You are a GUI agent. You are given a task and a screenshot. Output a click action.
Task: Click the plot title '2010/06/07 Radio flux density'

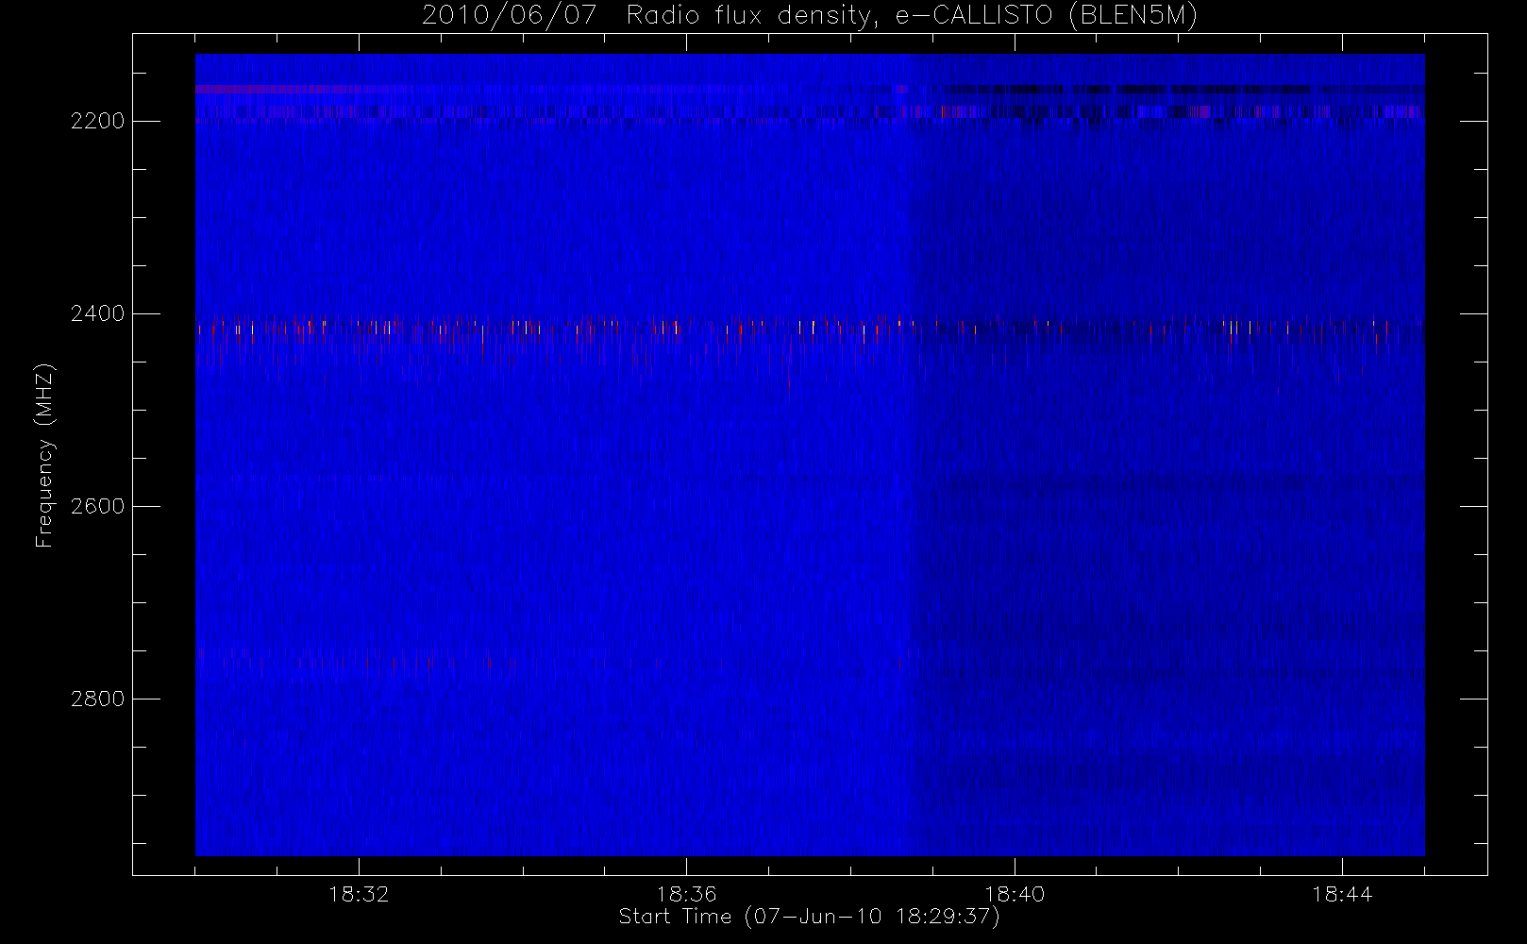click(x=809, y=15)
